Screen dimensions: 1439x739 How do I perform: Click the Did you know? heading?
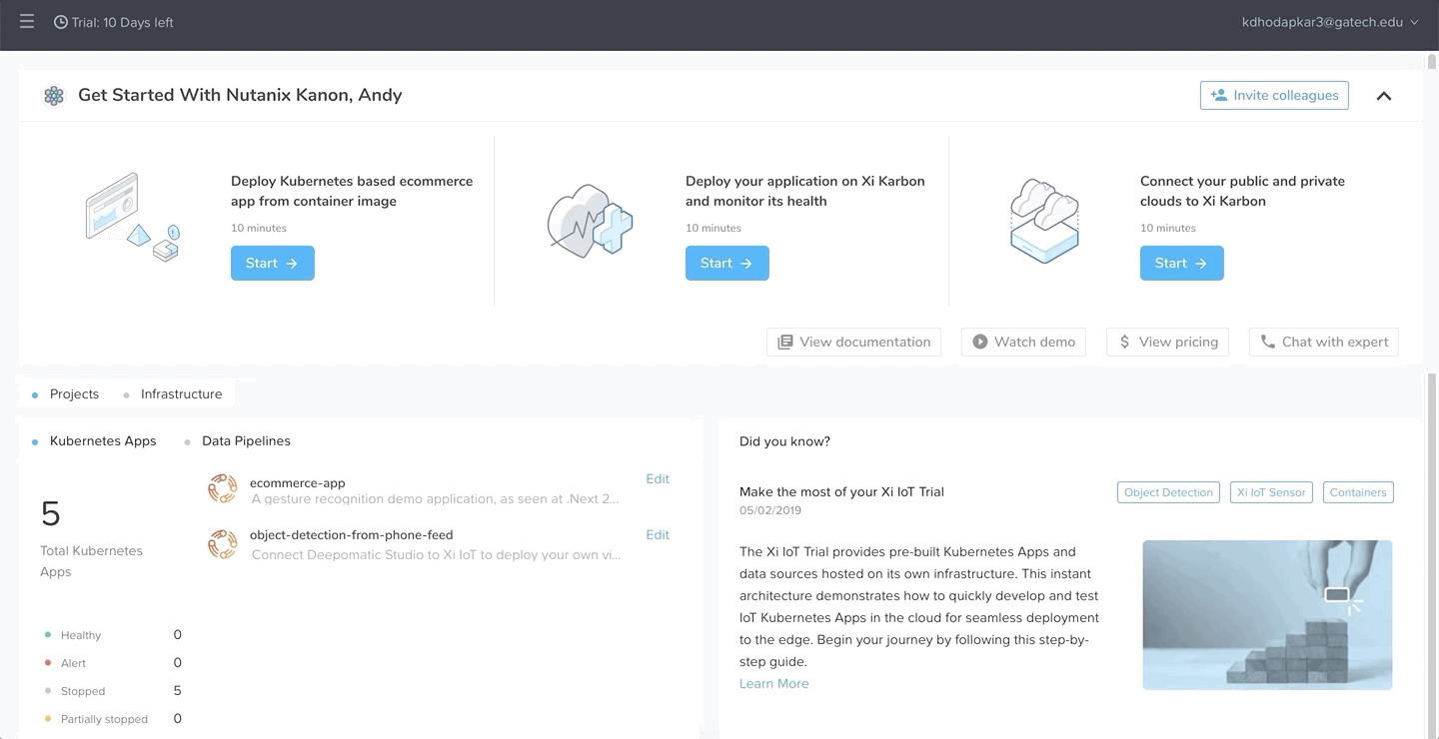click(784, 441)
